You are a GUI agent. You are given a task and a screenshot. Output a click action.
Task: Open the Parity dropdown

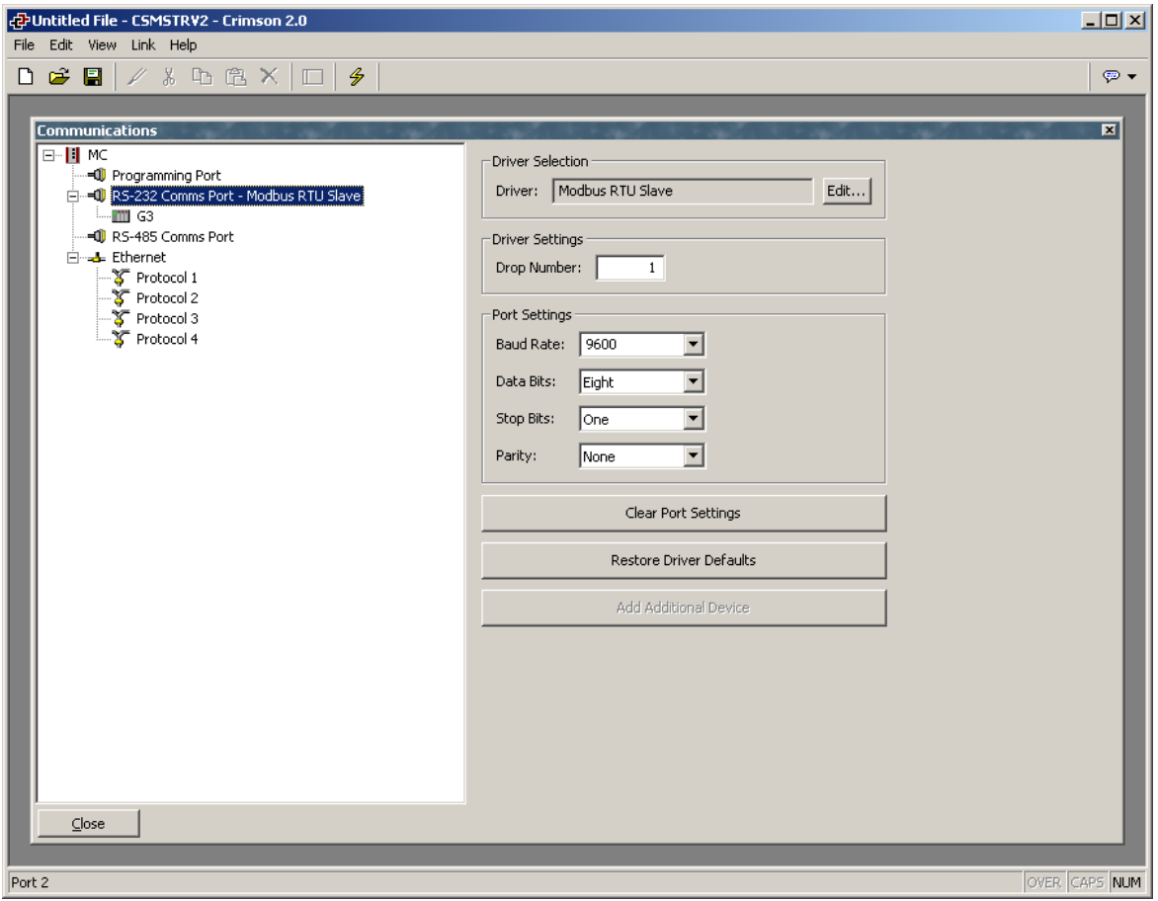693,455
